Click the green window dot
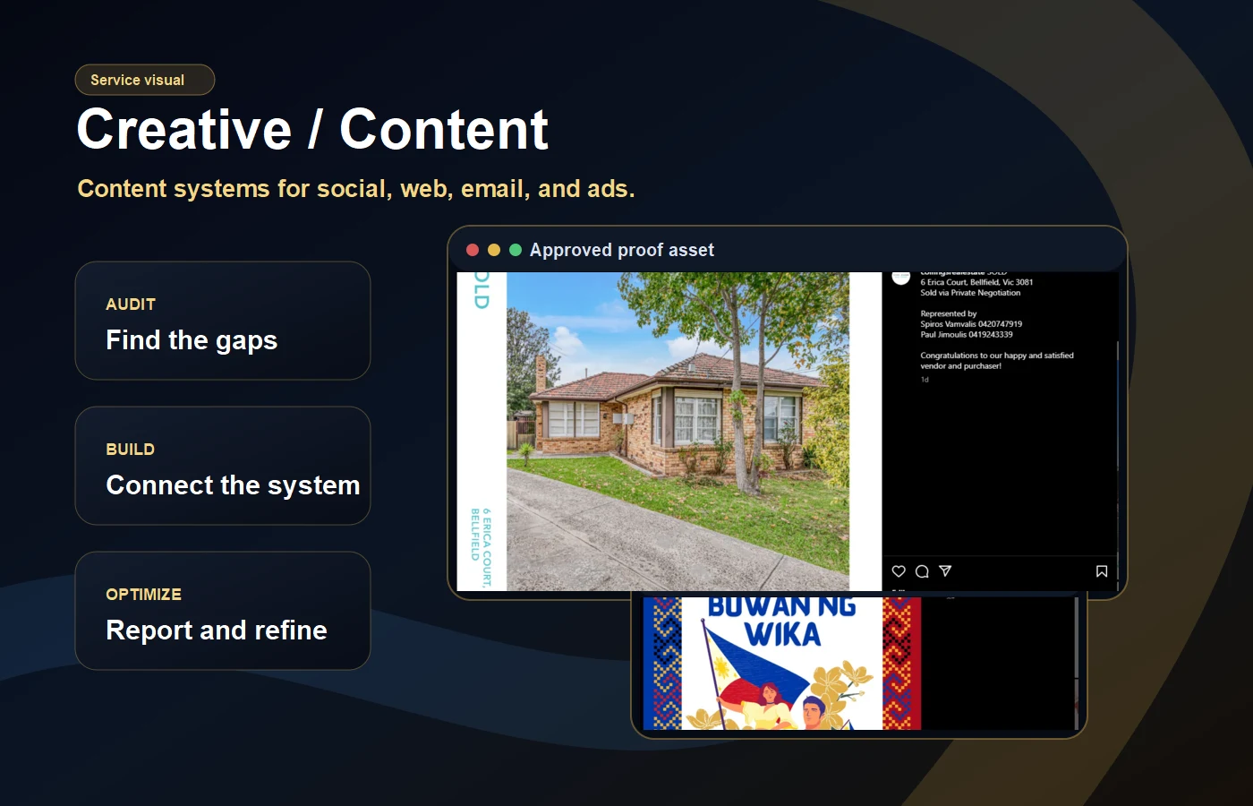The height and width of the screenshot is (806, 1253). coord(516,250)
